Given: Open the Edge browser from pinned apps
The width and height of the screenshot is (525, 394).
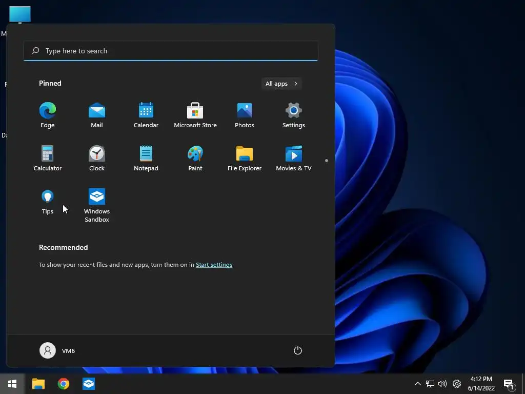Looking at the screenshot, I should click(48, 115).
